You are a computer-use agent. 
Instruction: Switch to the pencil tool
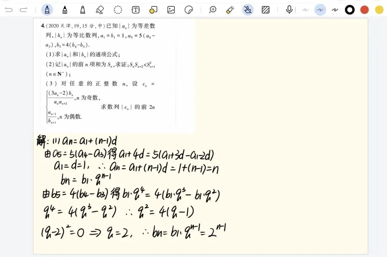[x=64, y=10]
